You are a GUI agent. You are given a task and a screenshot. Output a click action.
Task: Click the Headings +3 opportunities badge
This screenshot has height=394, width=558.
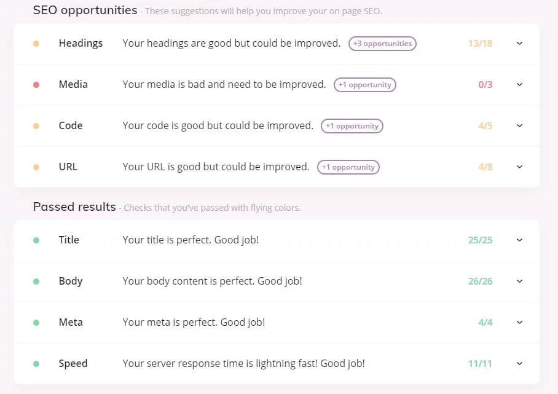tap(382, 44)
